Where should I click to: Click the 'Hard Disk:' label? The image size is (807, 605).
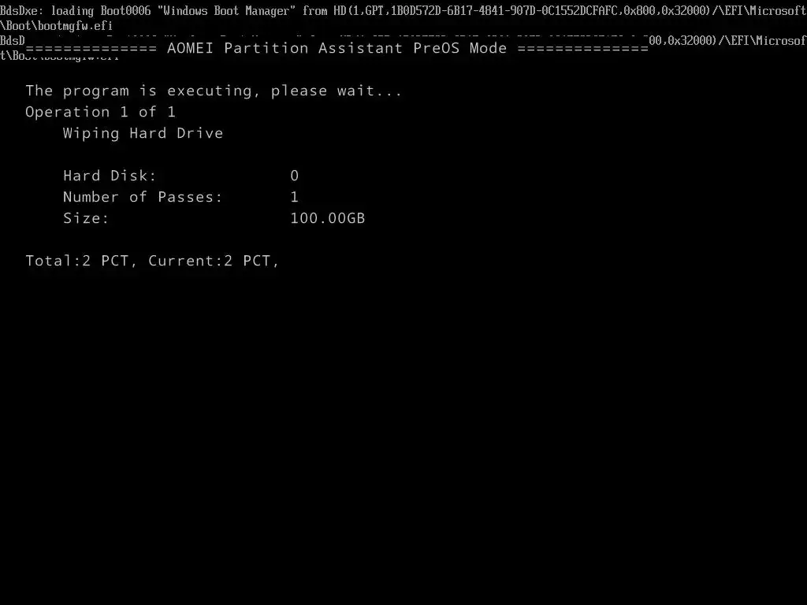pyautogui.click(x=110, y=176)
